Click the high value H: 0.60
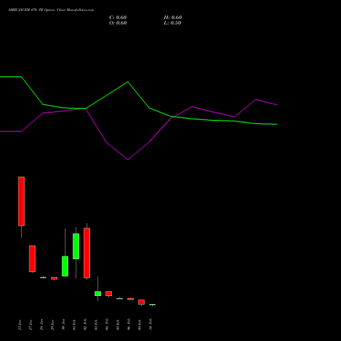The image size is (341, 341). tap(173, 18)
